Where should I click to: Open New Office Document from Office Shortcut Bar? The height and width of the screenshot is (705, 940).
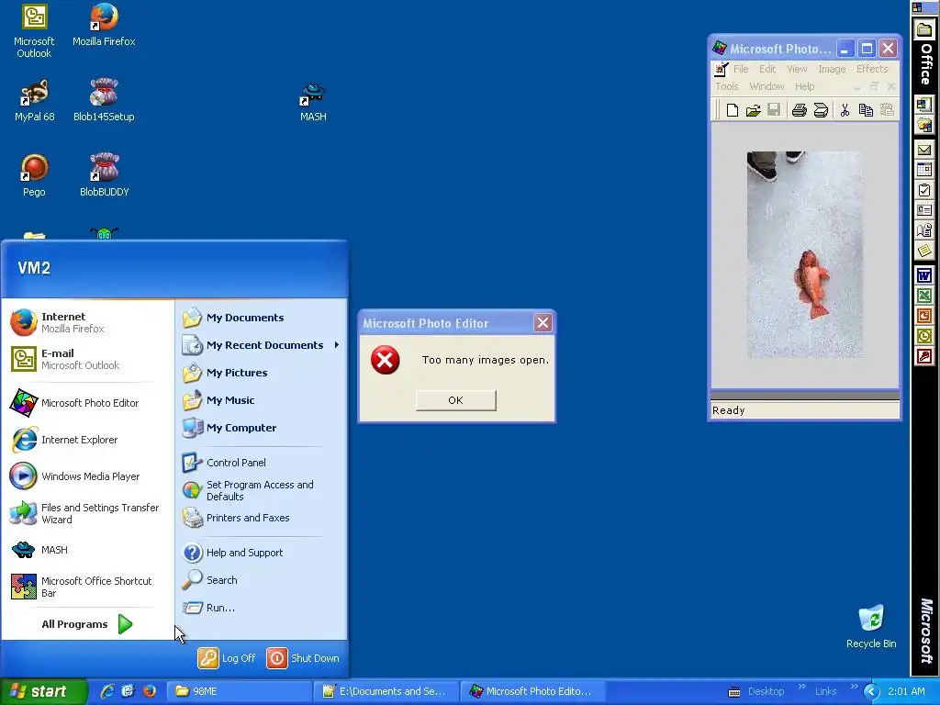(x=923, y=105)
